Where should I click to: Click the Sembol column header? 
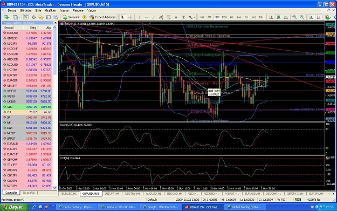pyautogui.click(x=12, y=28)
